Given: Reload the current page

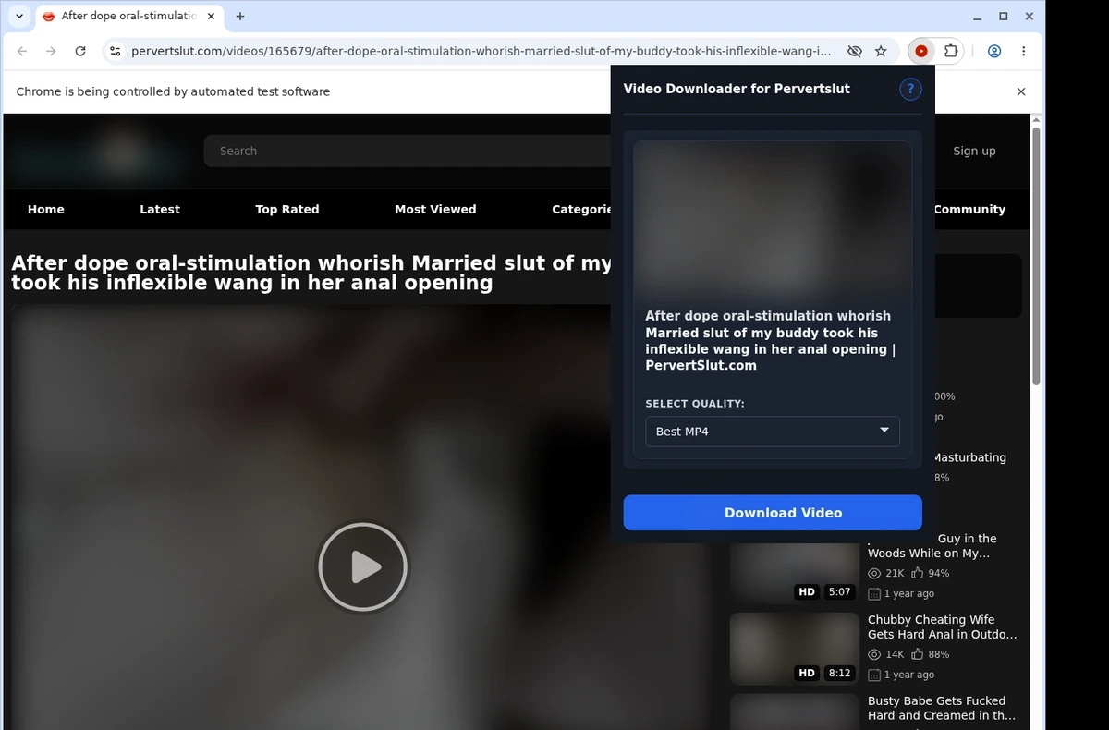Looking at the screenshot, I should [x=80, y=52].
